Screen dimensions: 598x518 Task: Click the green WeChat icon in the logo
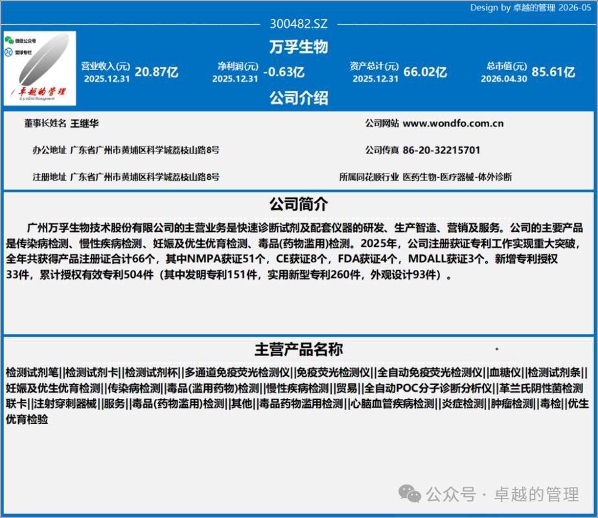coord(9,40)
